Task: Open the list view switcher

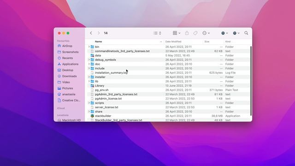Action: (157, 33)
